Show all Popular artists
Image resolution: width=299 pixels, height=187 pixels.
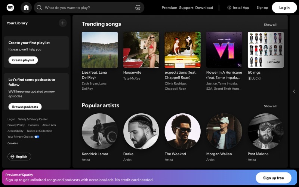pyautogui.click(x=270, y=106)
